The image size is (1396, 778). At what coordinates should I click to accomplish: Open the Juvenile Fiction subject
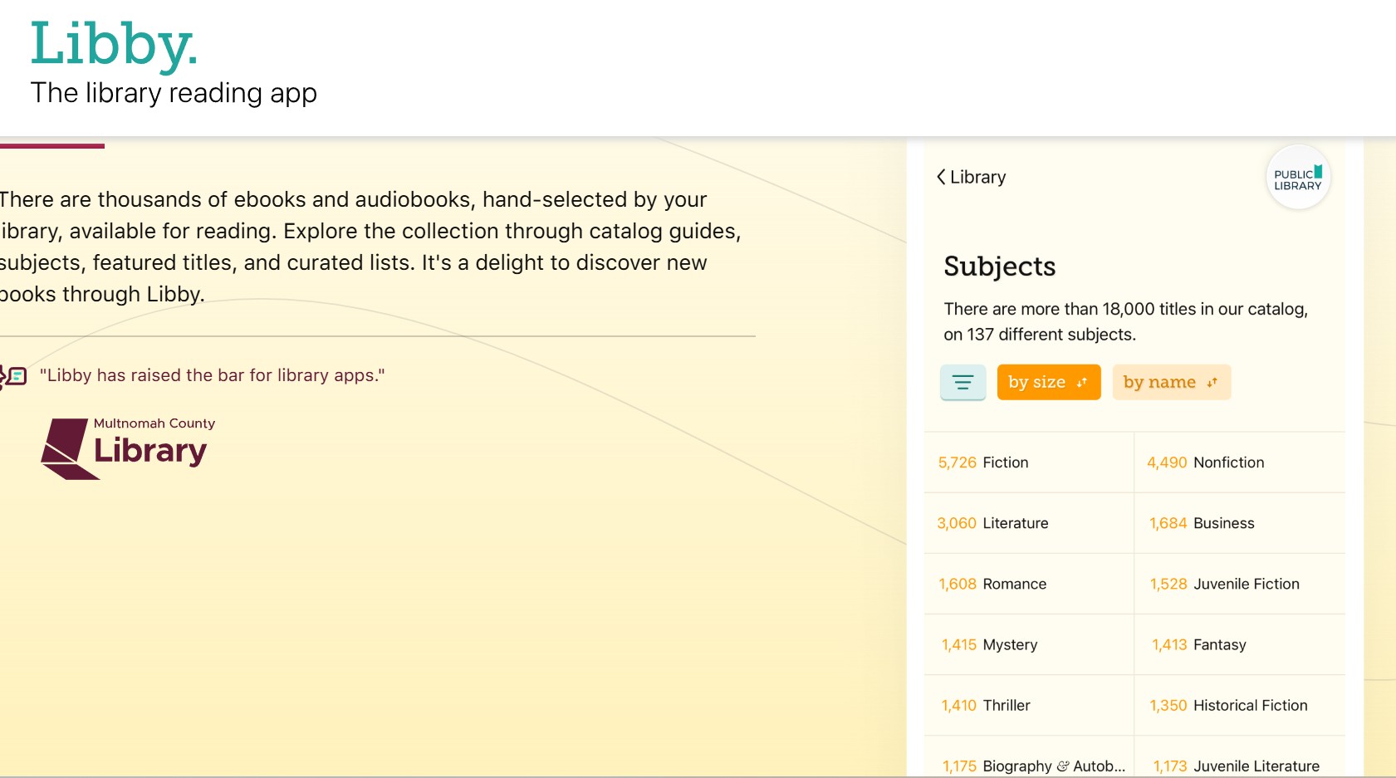coord(1246,584)
